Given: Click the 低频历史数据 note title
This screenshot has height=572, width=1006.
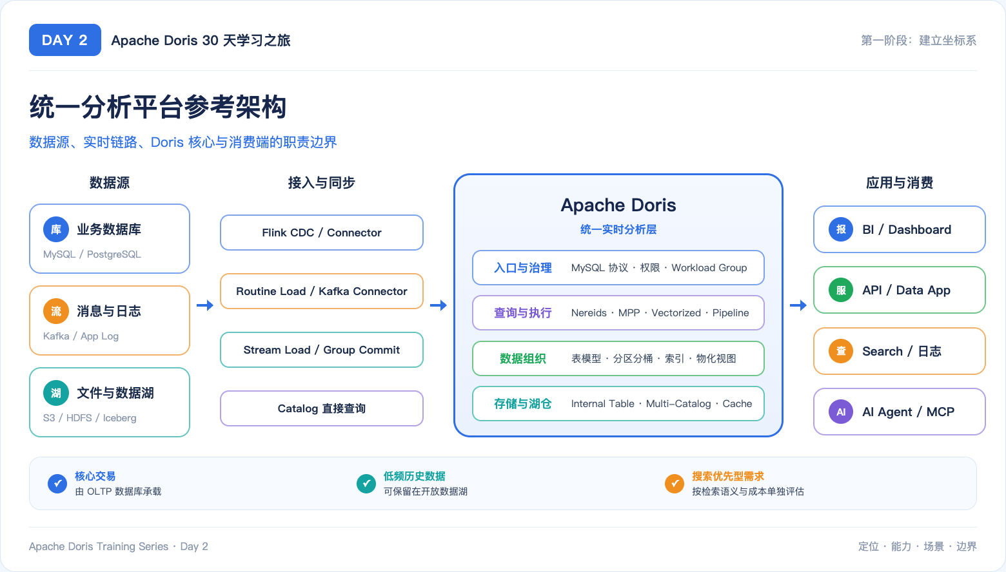Looking at the screenshot, I should (x=415, y=476).
